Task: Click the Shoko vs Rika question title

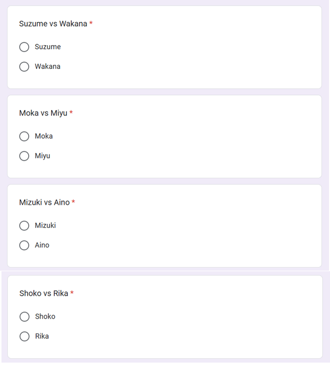Action: [44, 293]
